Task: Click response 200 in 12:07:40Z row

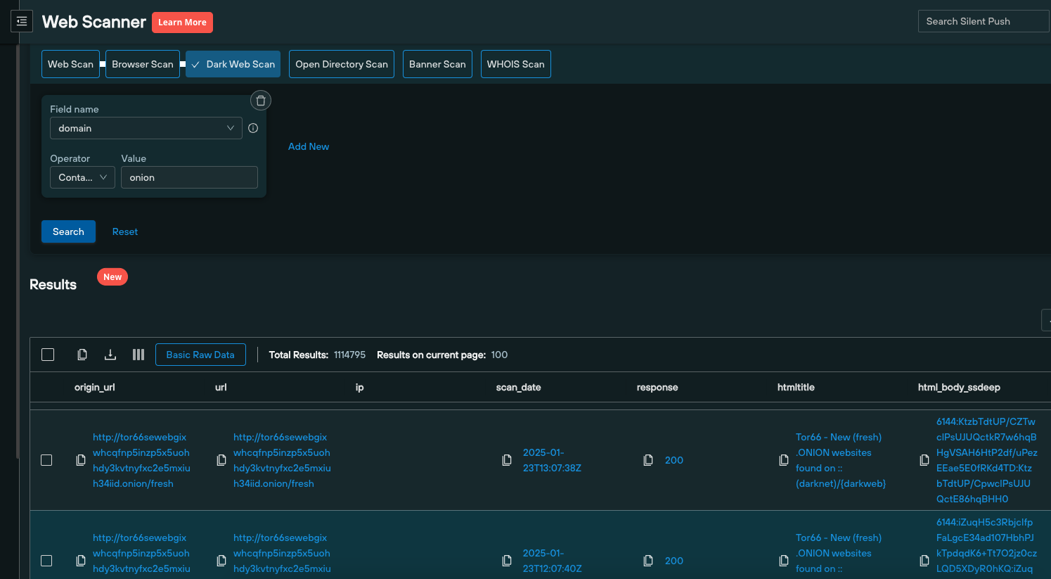Action: click(x=674, y=561)
